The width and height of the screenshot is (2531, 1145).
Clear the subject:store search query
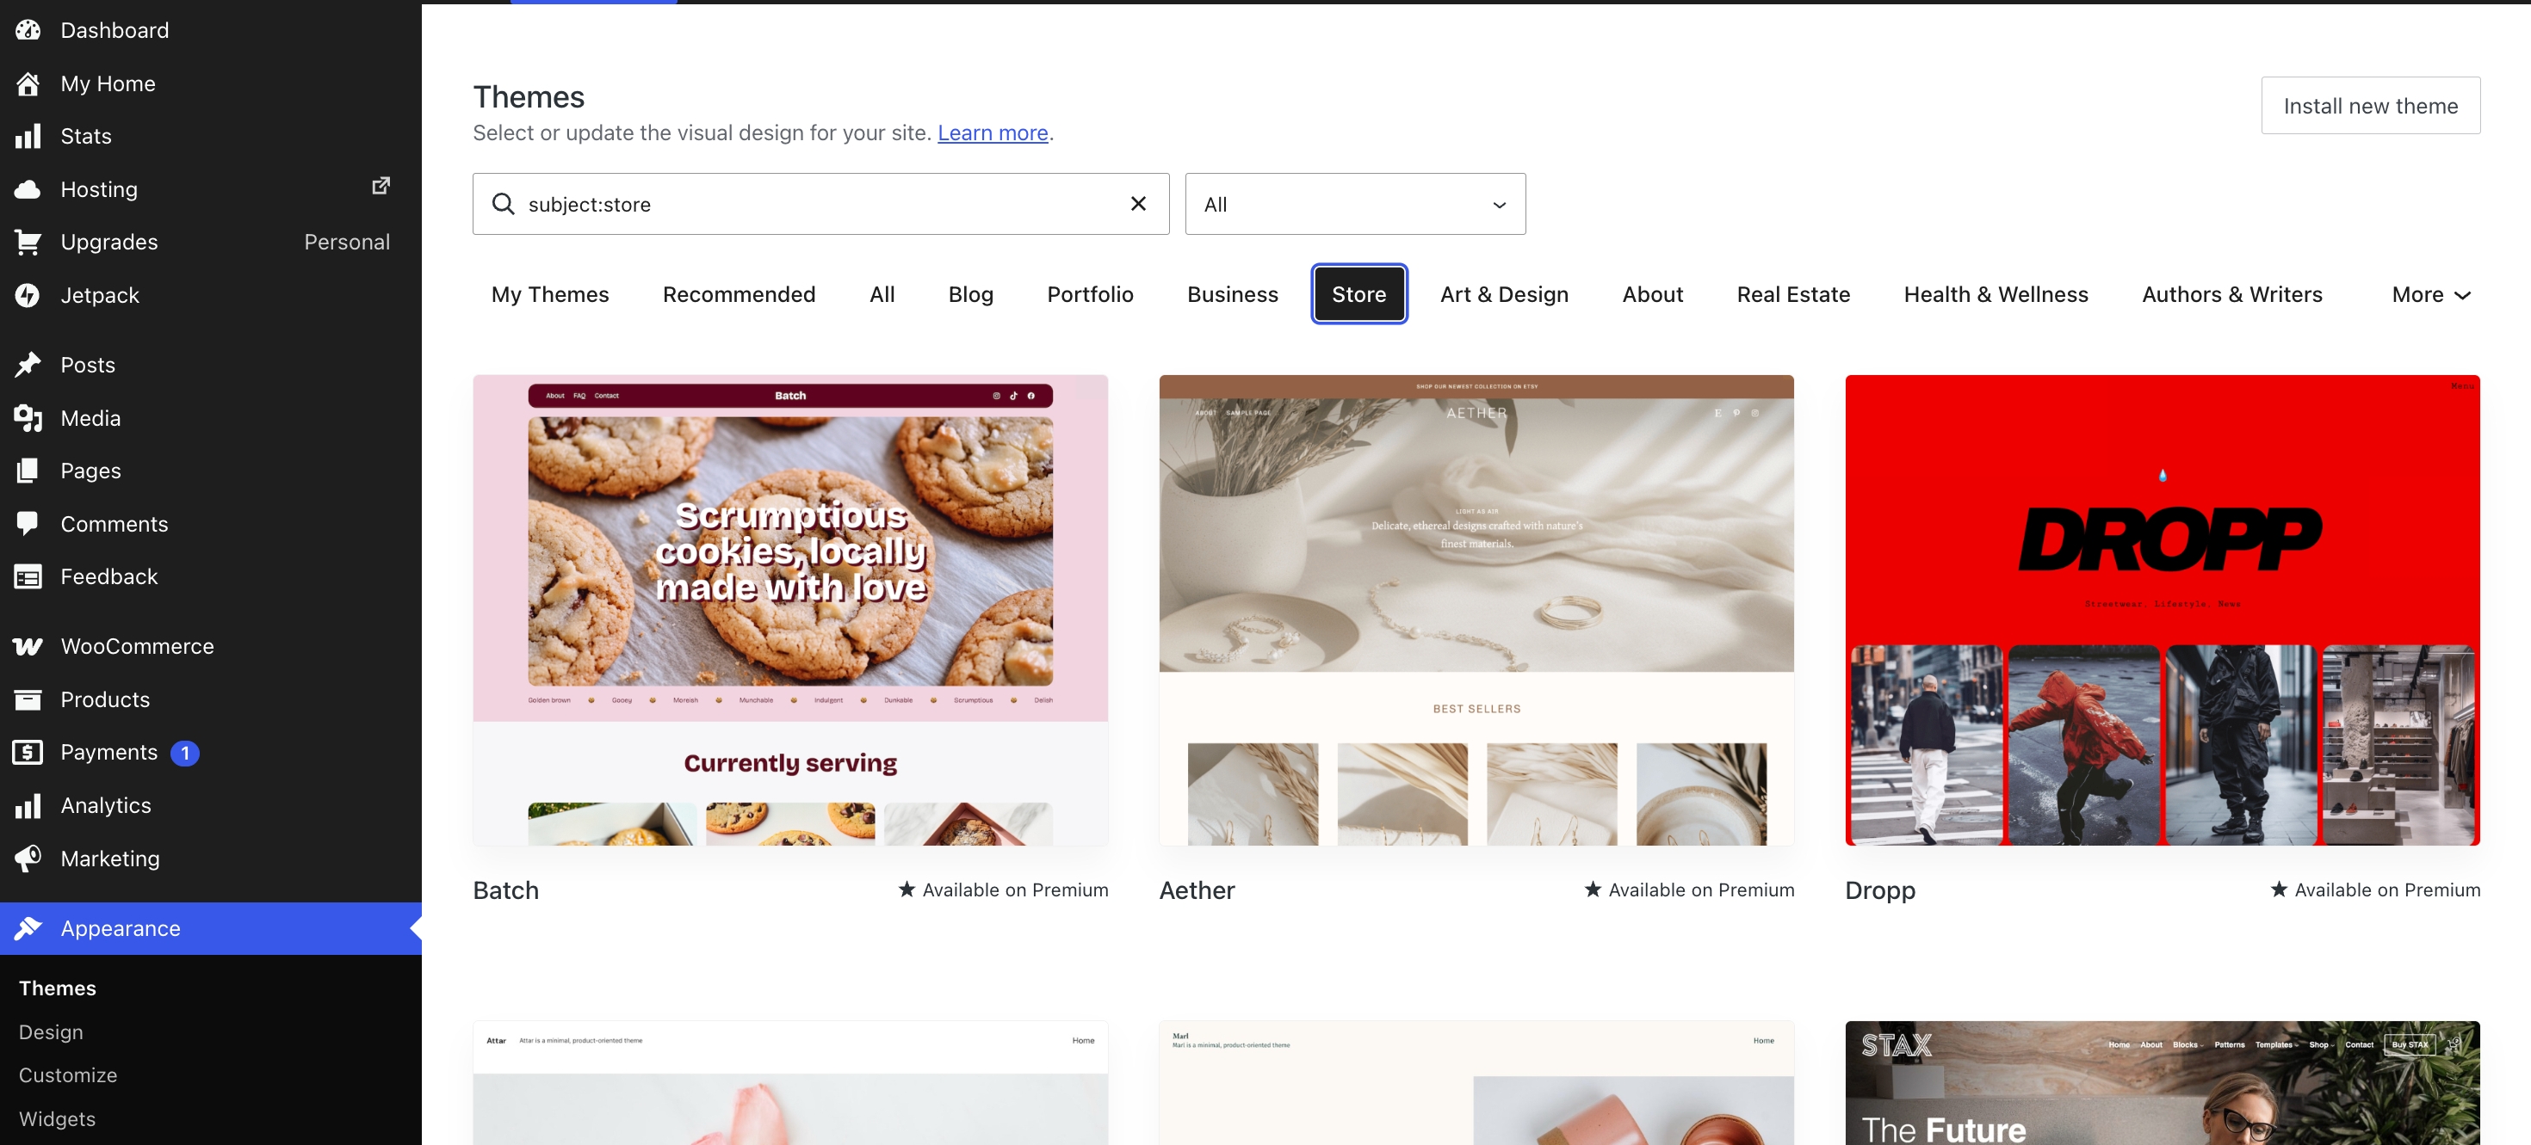pyautogui.click(x=1138, y=203)
